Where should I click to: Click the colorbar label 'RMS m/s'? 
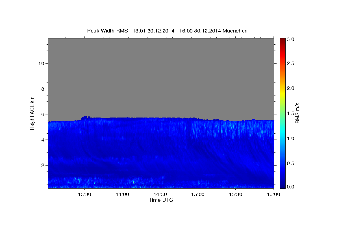[297, 113]
